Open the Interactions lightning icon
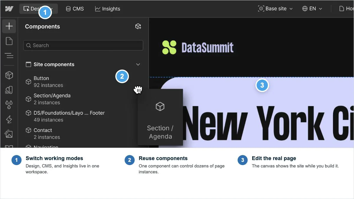This screenshot has height=199, width=354. pyautogui.click(x=9, y=119)
